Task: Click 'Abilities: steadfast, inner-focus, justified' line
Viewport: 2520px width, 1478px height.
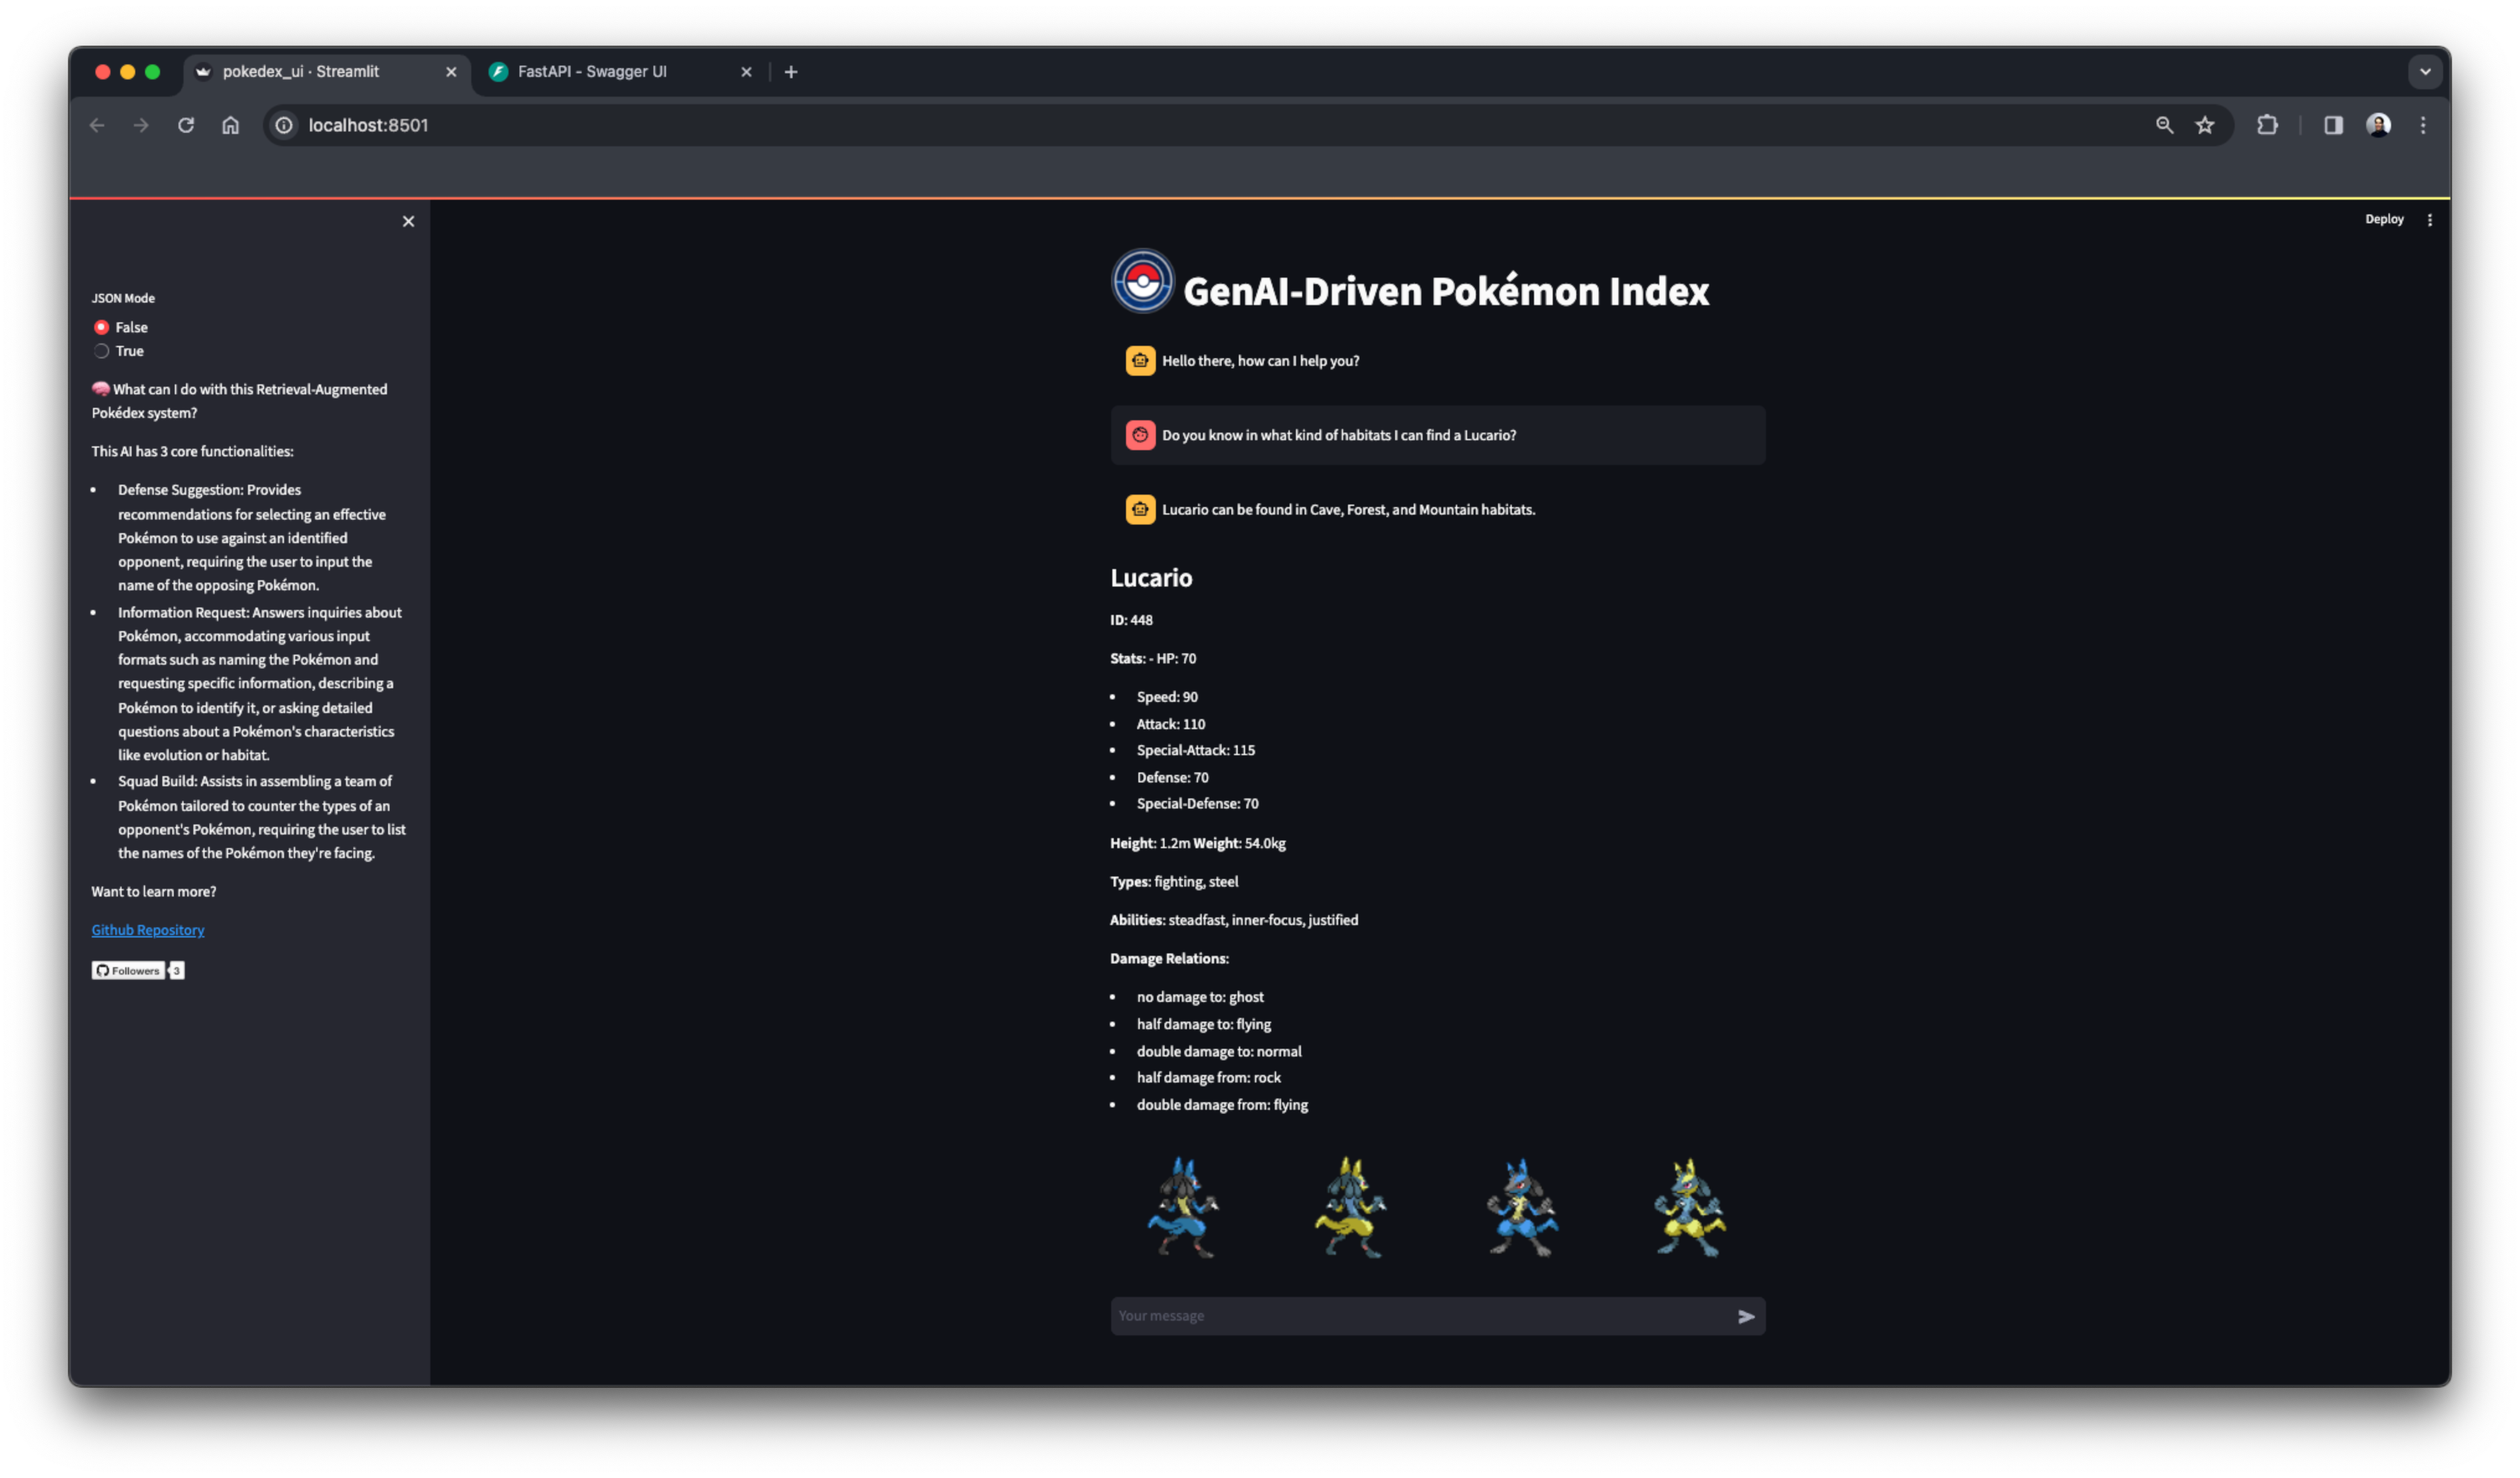Action: (x=1234, y=920)
